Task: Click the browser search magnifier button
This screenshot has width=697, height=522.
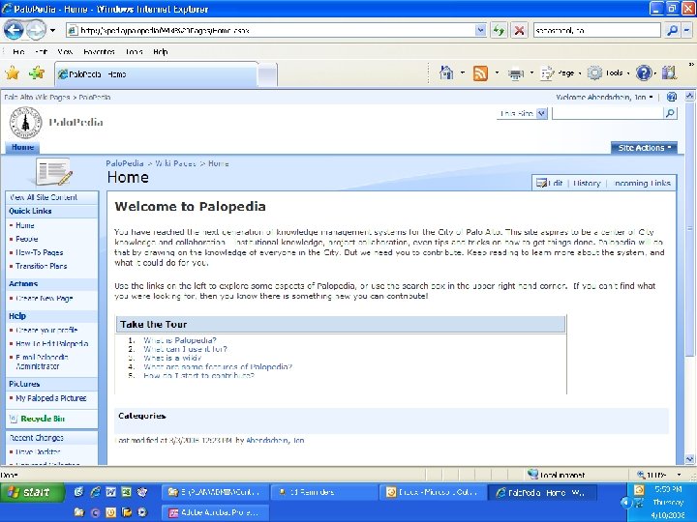Action: (672, 30)
